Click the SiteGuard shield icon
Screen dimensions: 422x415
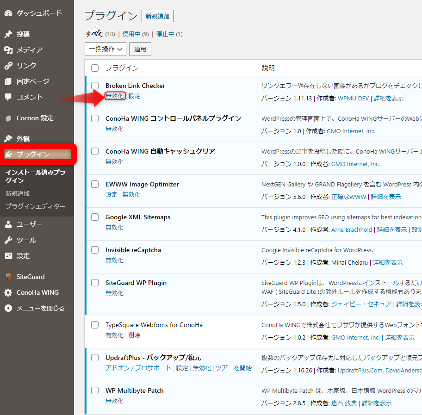8,277
